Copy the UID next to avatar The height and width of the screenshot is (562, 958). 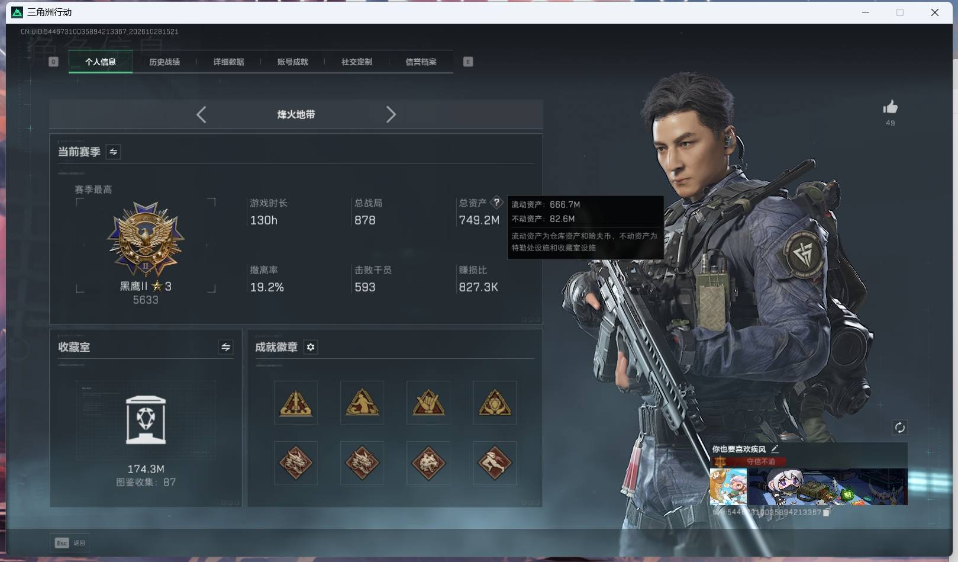tap(827, 512)
